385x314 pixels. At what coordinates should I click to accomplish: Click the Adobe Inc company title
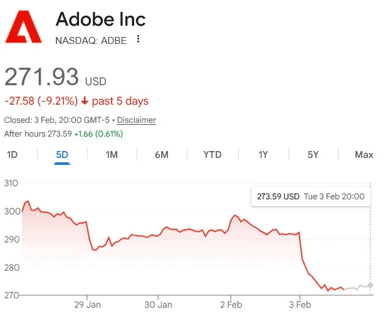pyautogui.click(x=101, y=19)
